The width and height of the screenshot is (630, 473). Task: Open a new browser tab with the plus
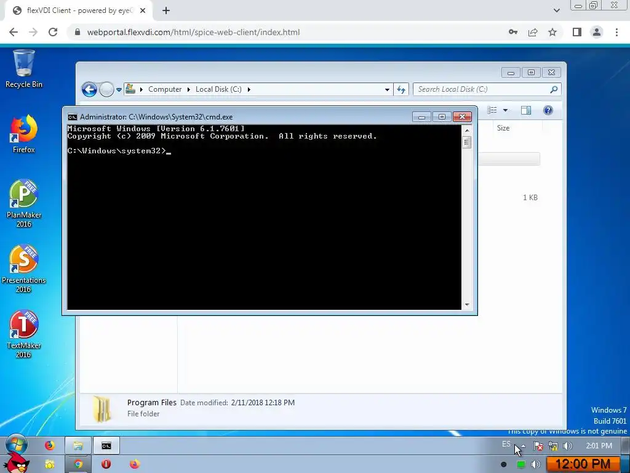[166, 10]
